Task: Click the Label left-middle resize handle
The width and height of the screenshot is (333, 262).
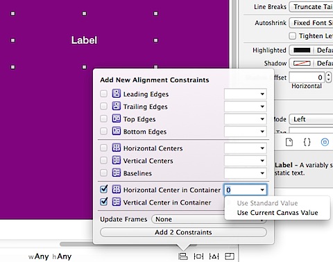Action: click(13, 40)
